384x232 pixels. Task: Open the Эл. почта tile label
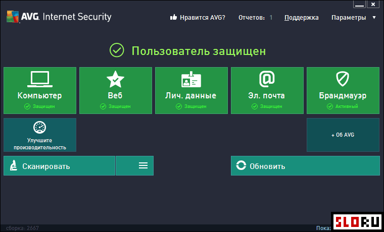(266, 96)
